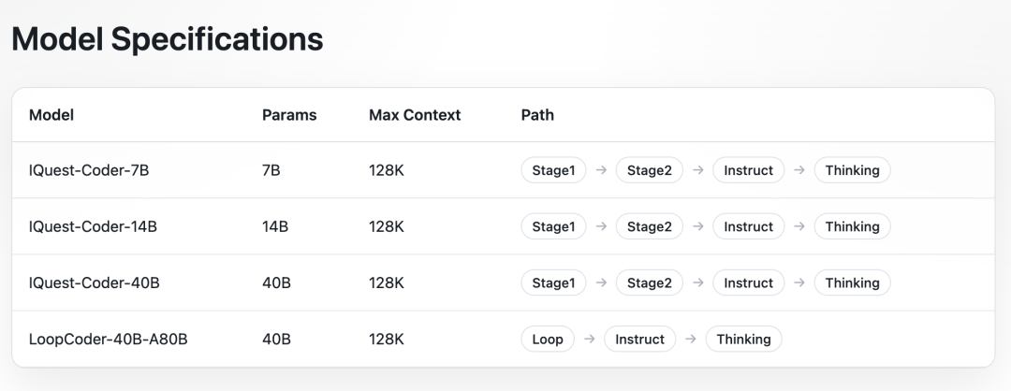
Task: Select Thinking pill for IQuest-Coder-40B
Action: point(852,282)
